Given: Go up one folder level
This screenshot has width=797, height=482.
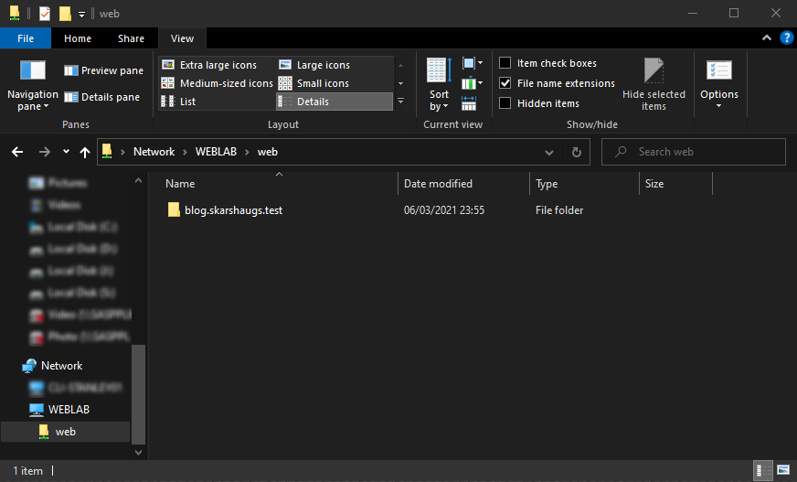Looking at the screenshot, I should (x=85, y=152).
